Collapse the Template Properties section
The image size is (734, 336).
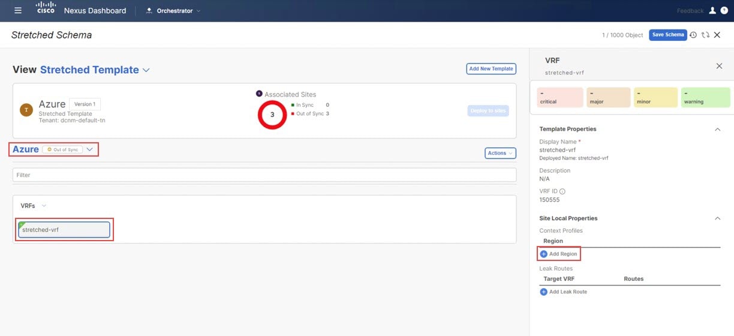(717, 129)
